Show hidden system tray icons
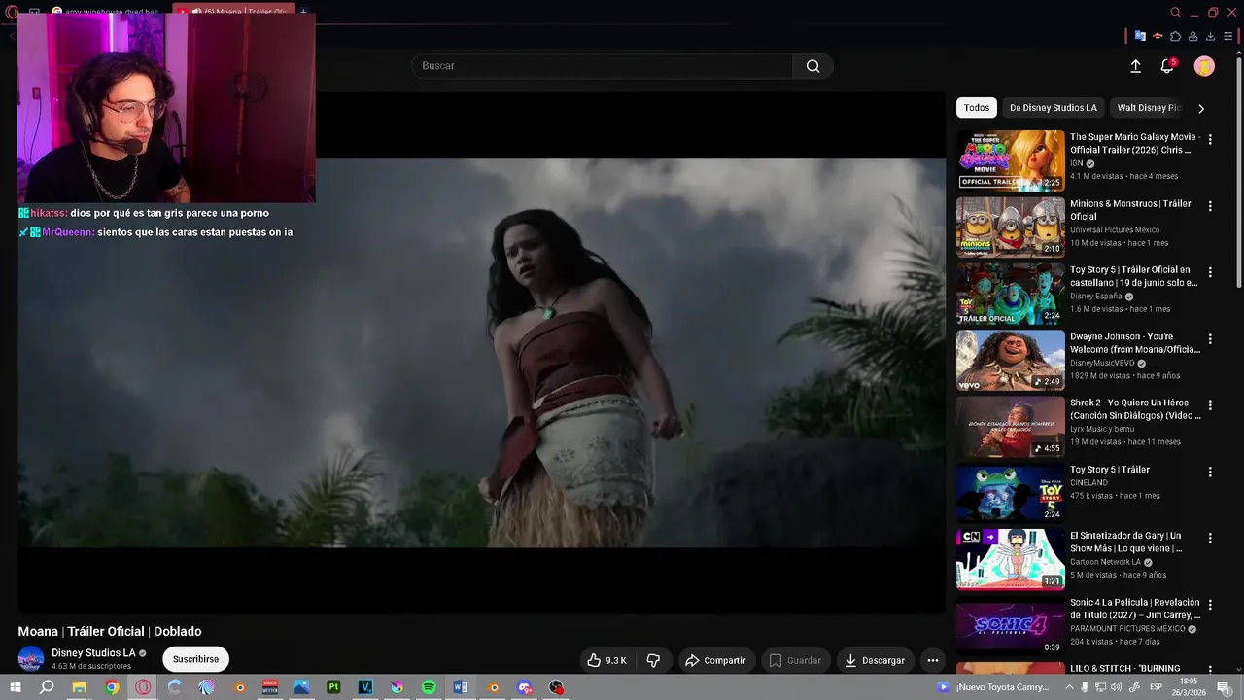The height and width of the screenshot is (700, 1244). pos(1069,687)
